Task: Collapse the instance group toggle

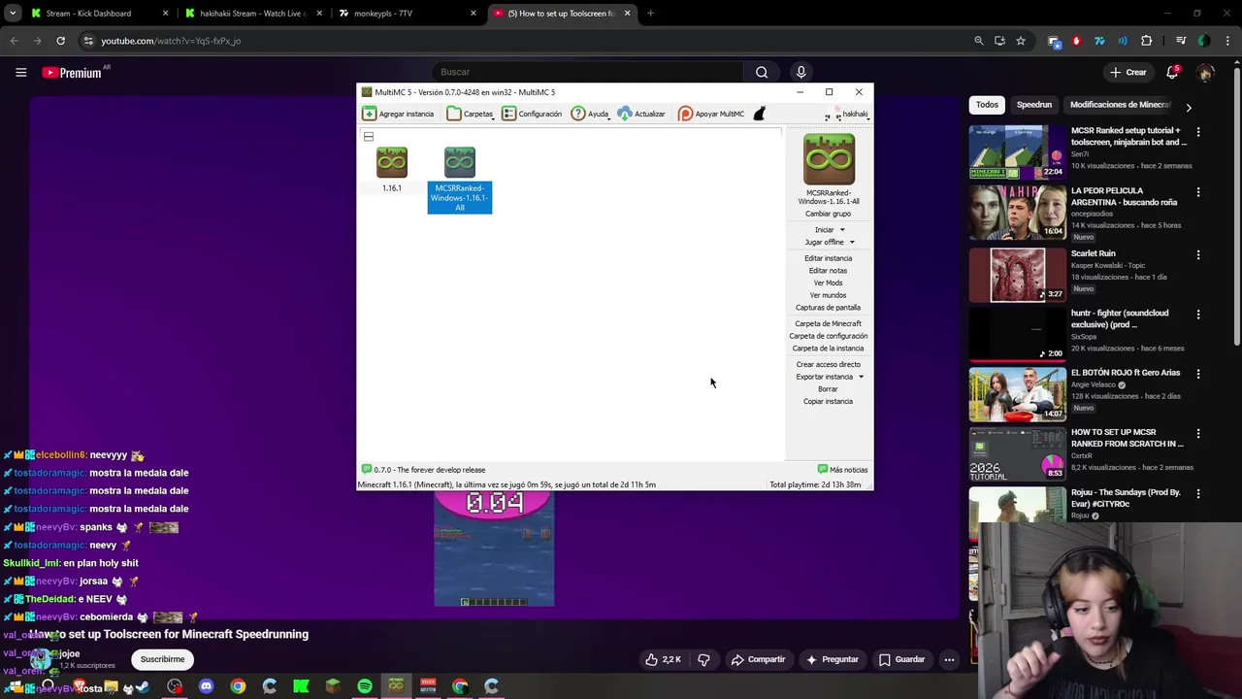Action: [369, 137]
